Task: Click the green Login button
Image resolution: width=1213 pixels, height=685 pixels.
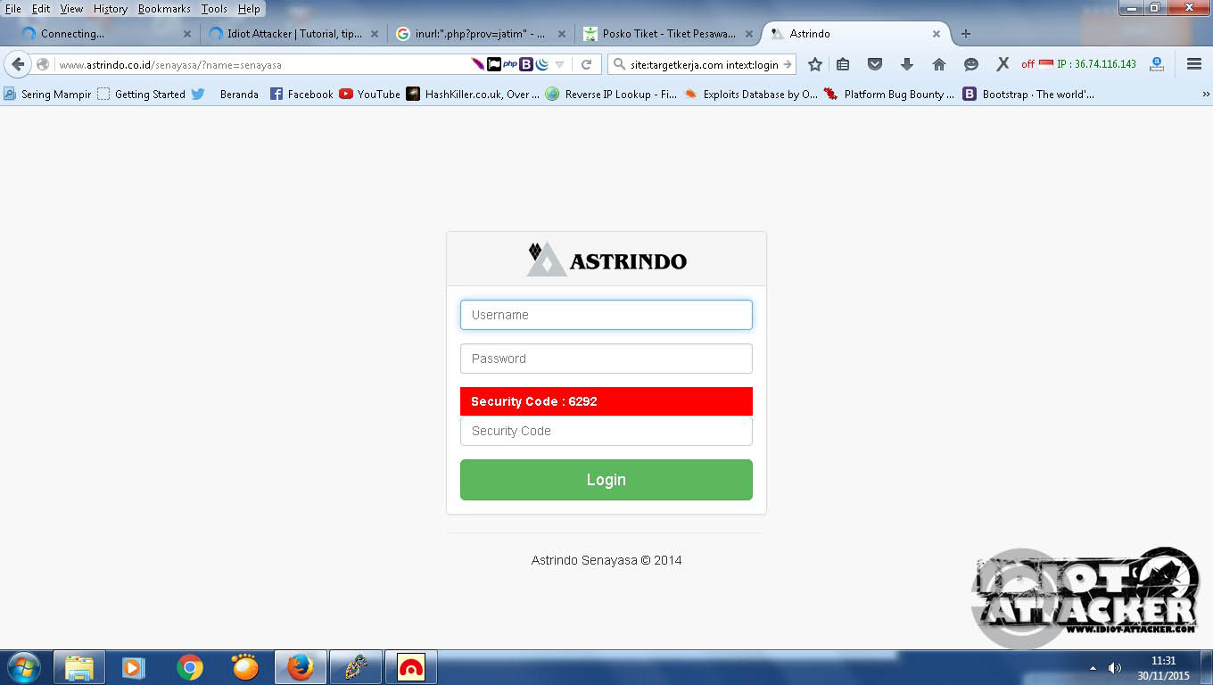Action: (x=606, y=480)
